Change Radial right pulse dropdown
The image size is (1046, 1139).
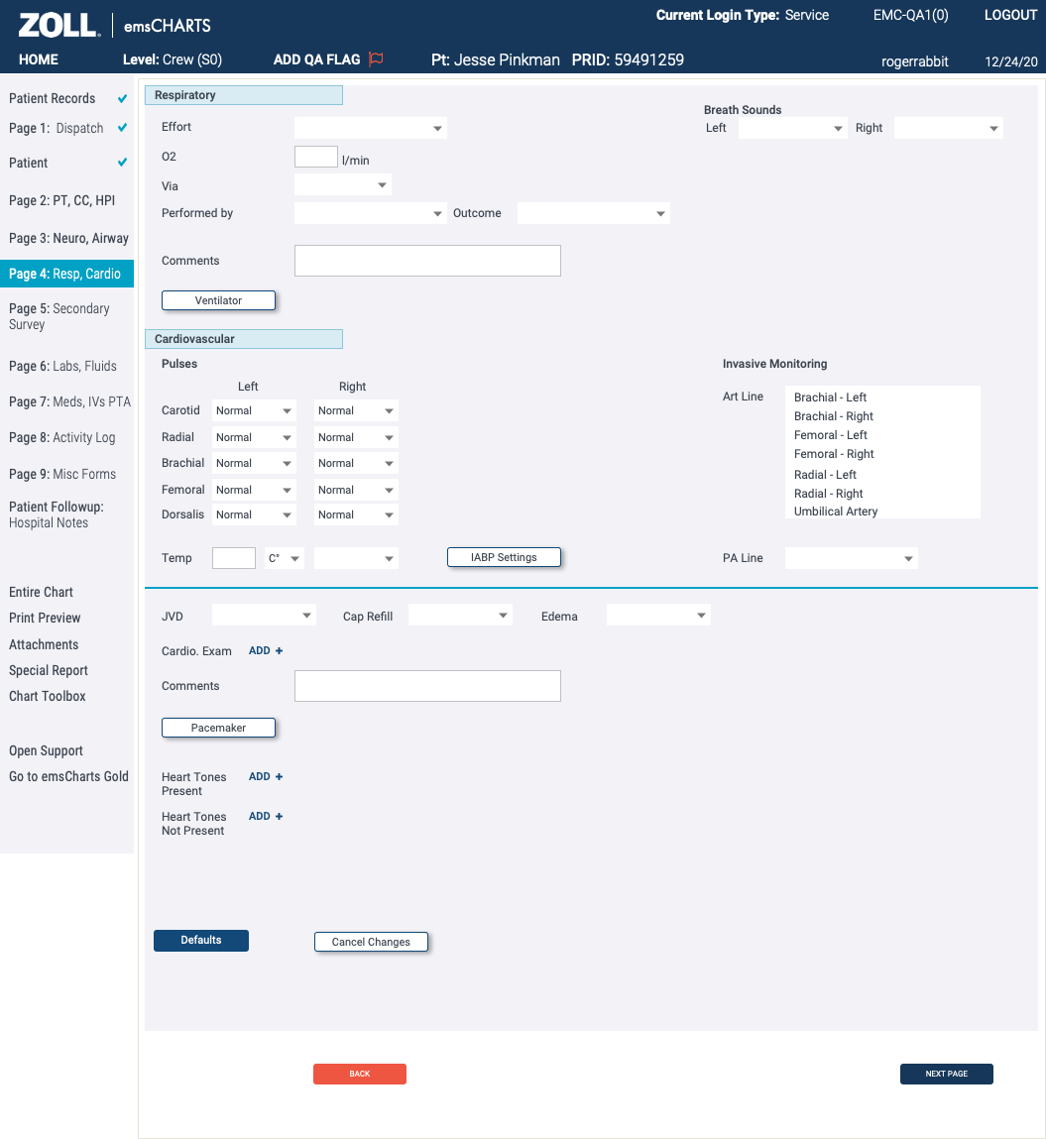pos(356,437)
